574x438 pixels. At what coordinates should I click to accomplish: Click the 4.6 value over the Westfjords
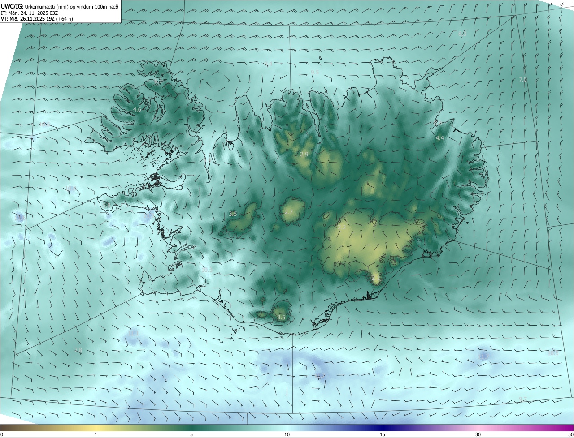tap(137, 110)
